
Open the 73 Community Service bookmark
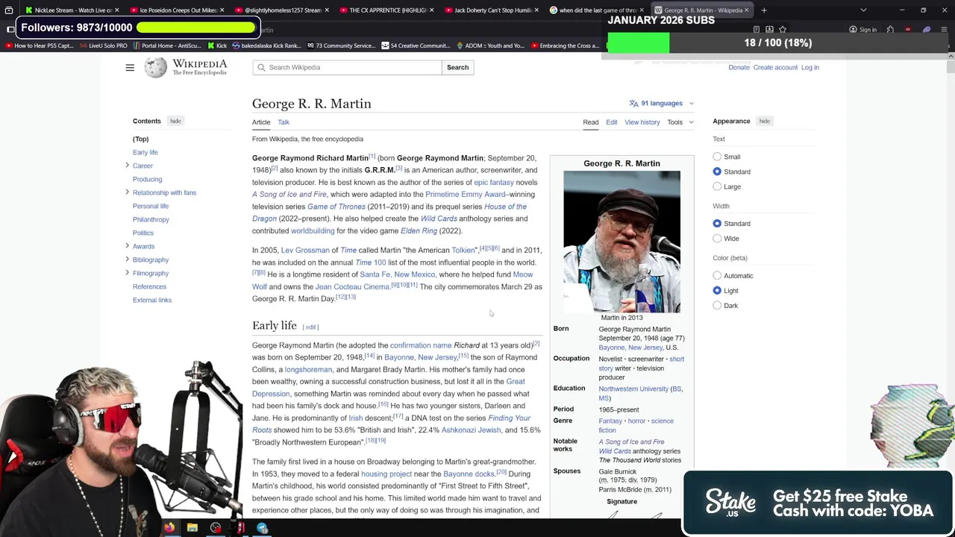(340, 45)
